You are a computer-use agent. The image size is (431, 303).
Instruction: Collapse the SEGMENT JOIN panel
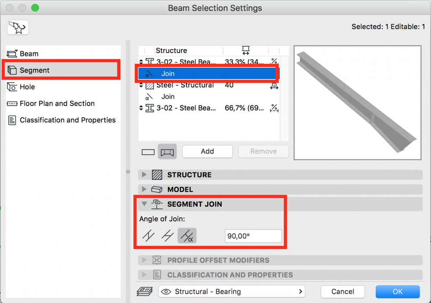145,204
